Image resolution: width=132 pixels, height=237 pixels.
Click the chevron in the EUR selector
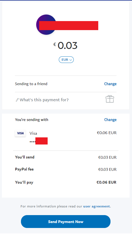(71, 60)
